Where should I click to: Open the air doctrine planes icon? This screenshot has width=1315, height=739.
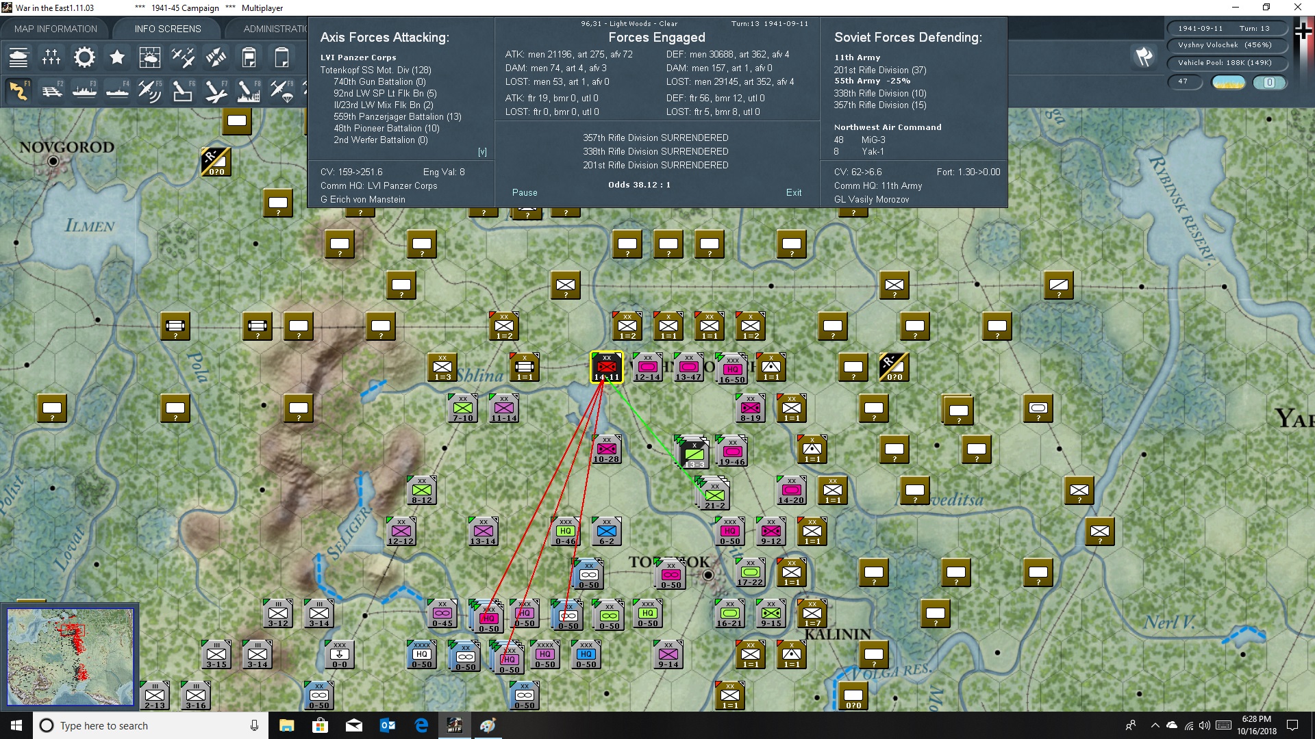(183, 57)
